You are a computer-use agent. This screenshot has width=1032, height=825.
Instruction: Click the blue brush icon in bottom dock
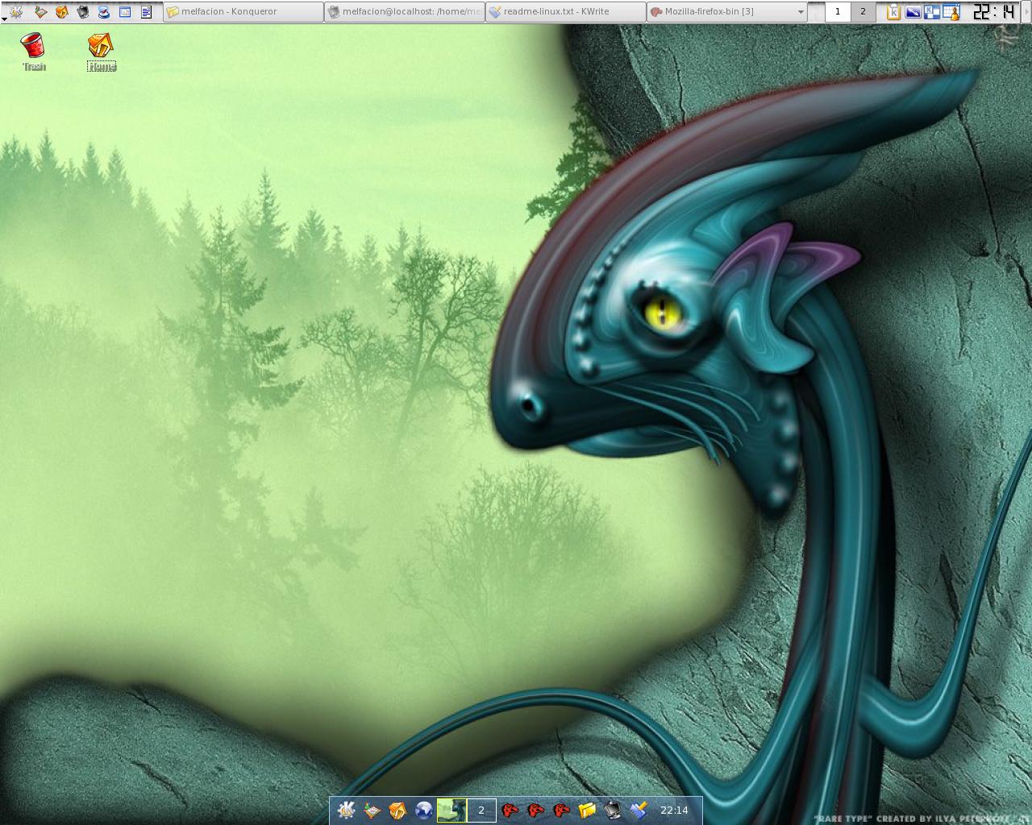[x=639, y=810]
